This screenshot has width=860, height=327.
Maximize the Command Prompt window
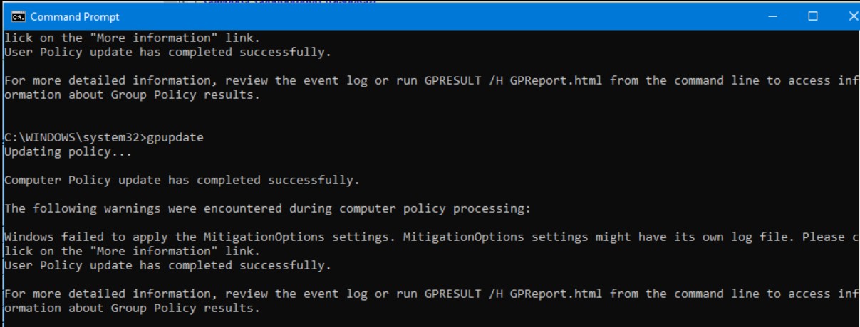tap(812, 16)
